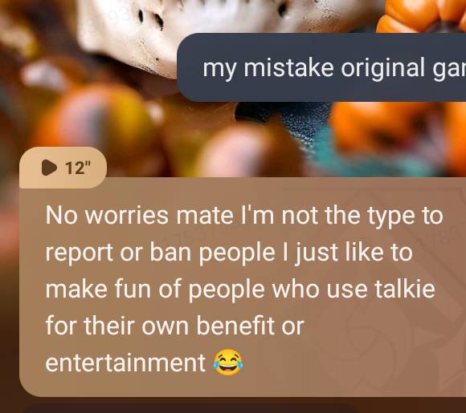Click the tan voice-message pill tab
The width and height of the screenshot is (466, 413).
63,168
